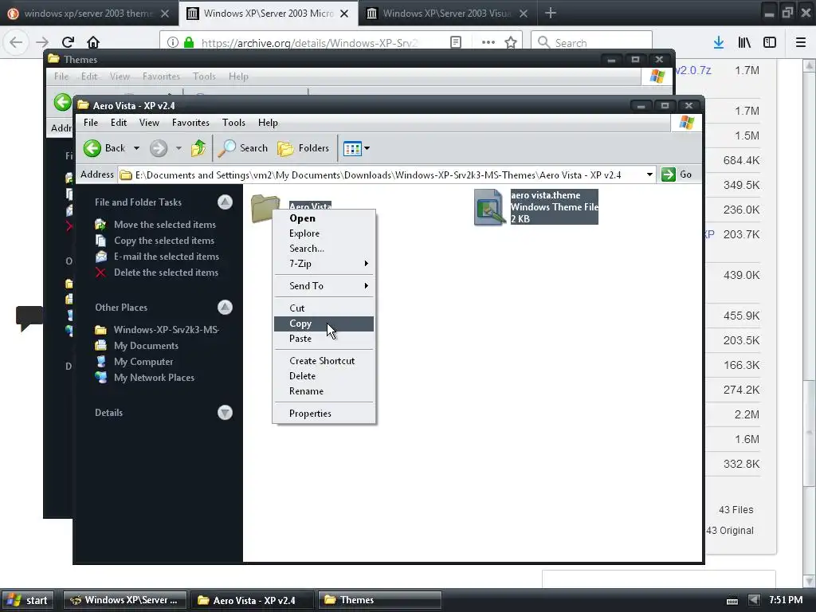Select the Aero Vista folder icon
The width and height of the screenshot is (816, 612).
click(265, 208)
